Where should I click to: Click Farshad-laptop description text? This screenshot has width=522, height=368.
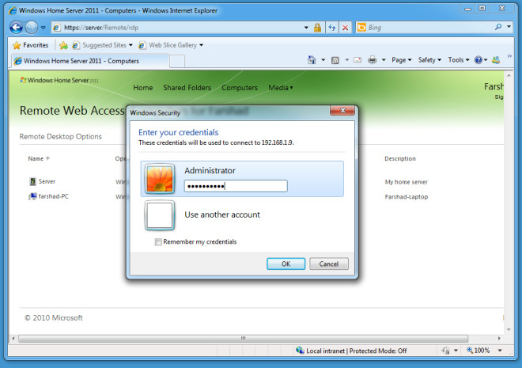point(407,197)
